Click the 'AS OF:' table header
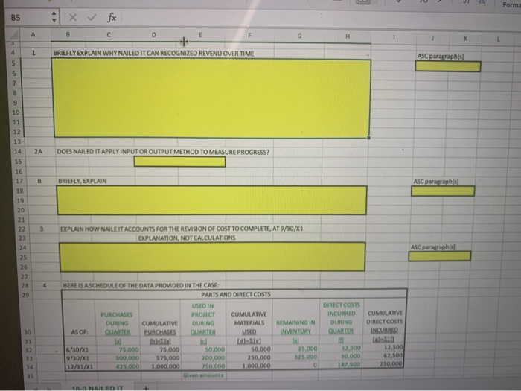This screenshot has width=521, height=391. click(80, 332)
